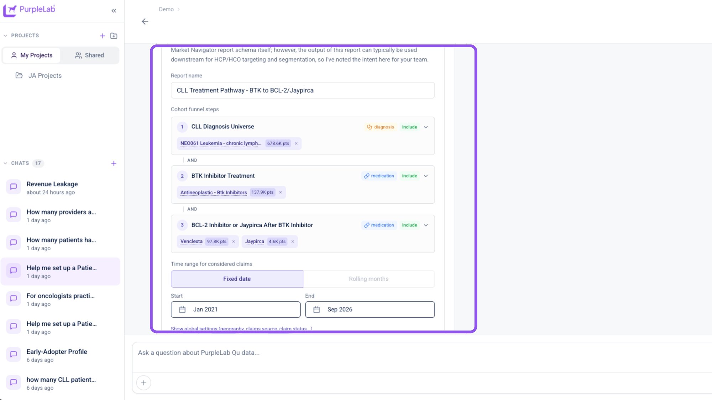Screen dimensions: 712x400
Task: Collapse the PROJECTS section
Action: [5, 36]
